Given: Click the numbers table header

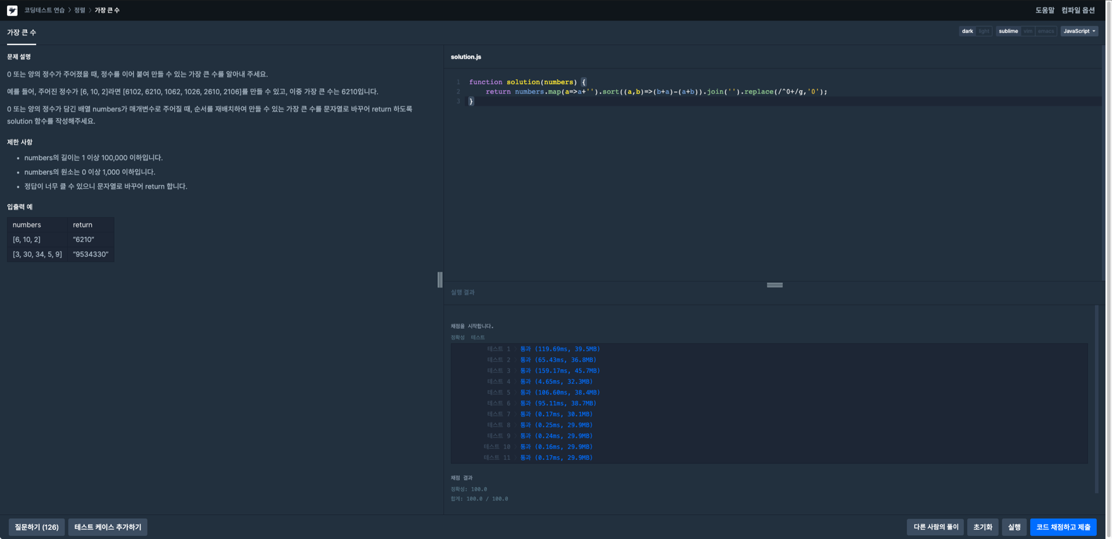Looking at the screenshot, I should (x=37, y=225).
